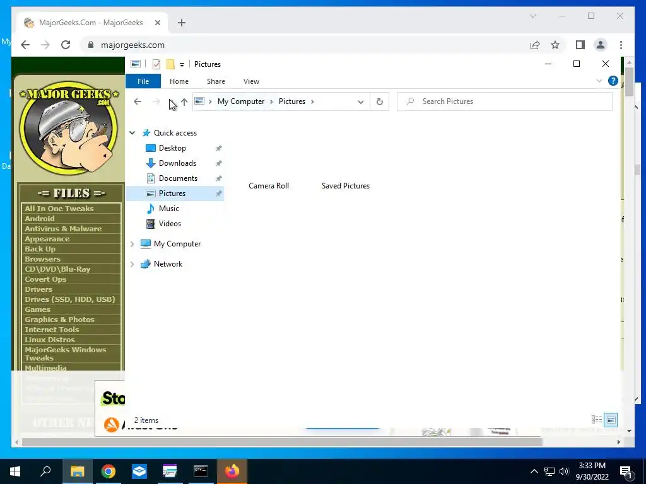The width and height of the screenshot is (646, 484).
Task: Collapse Quick access tree node
Action: [132, 133]
